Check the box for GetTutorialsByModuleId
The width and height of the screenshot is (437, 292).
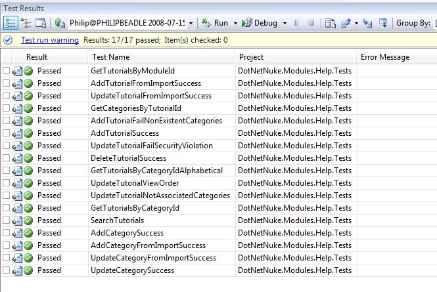(6, 71)
